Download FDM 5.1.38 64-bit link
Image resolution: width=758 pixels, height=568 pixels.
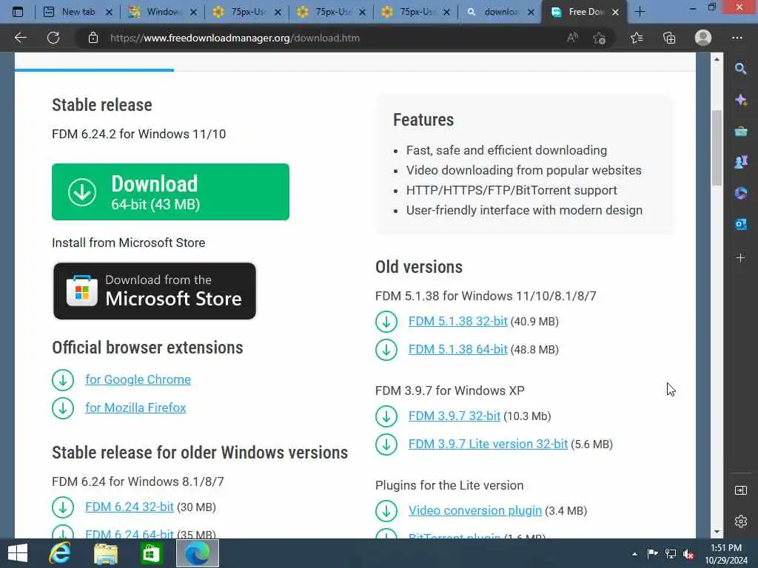(457, 349)
